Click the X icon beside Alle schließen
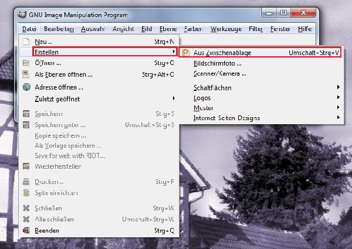 click(26, 219)
